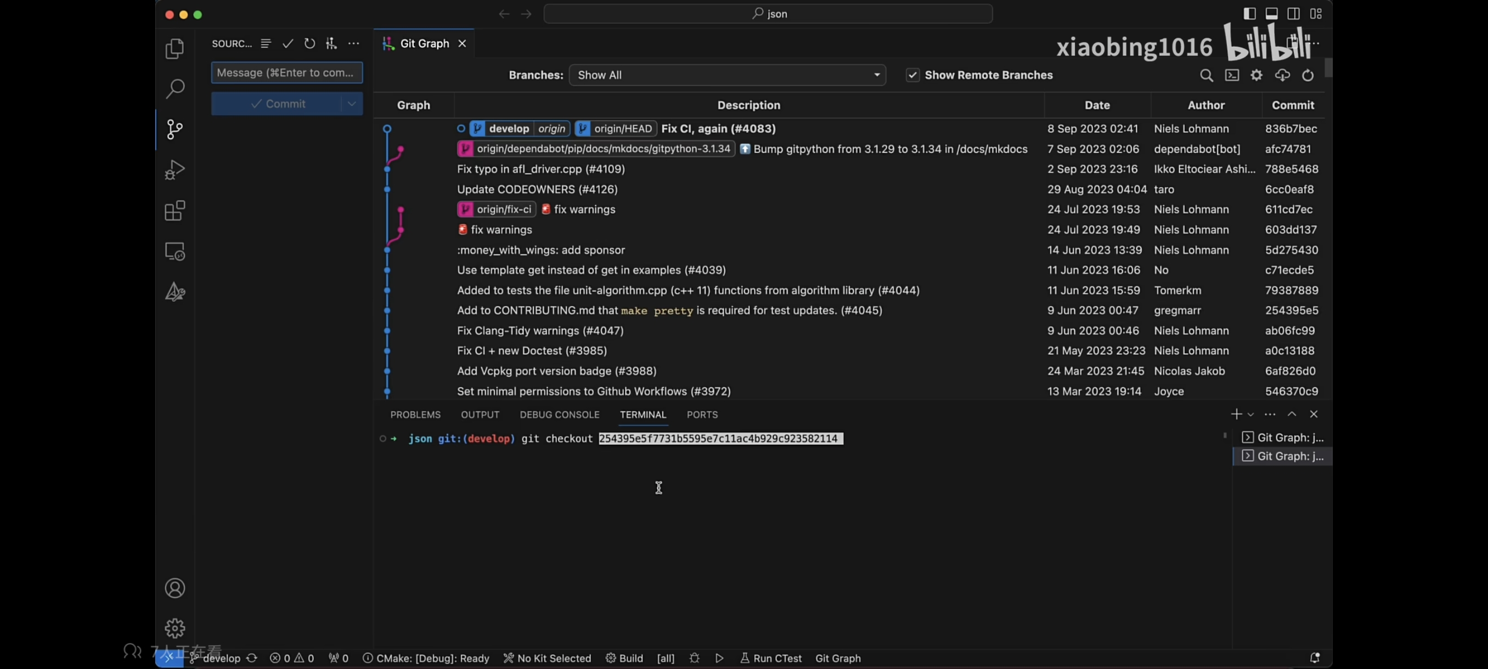This screenshot has width=1488, height=669.
Task: Open the Search view in activity bar
Action: pyautogui.click(x=174, y=88)
